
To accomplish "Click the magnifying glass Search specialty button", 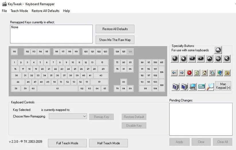I will [x=210, y=87].
